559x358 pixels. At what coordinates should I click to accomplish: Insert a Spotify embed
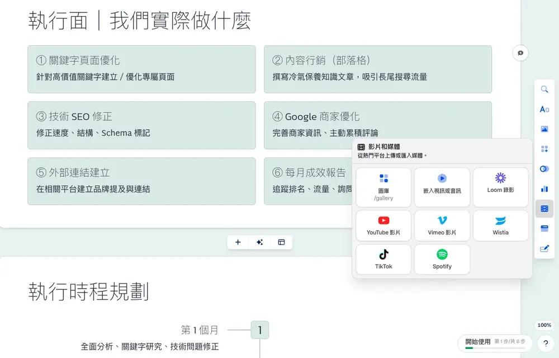(x=442, y=259)
